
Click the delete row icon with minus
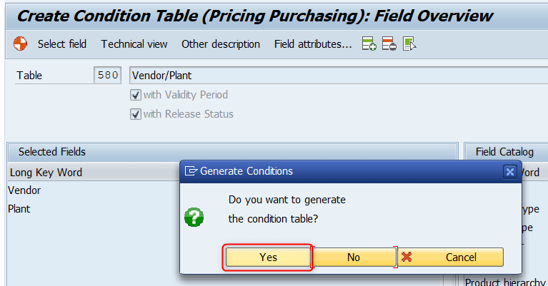click(389, 44)
